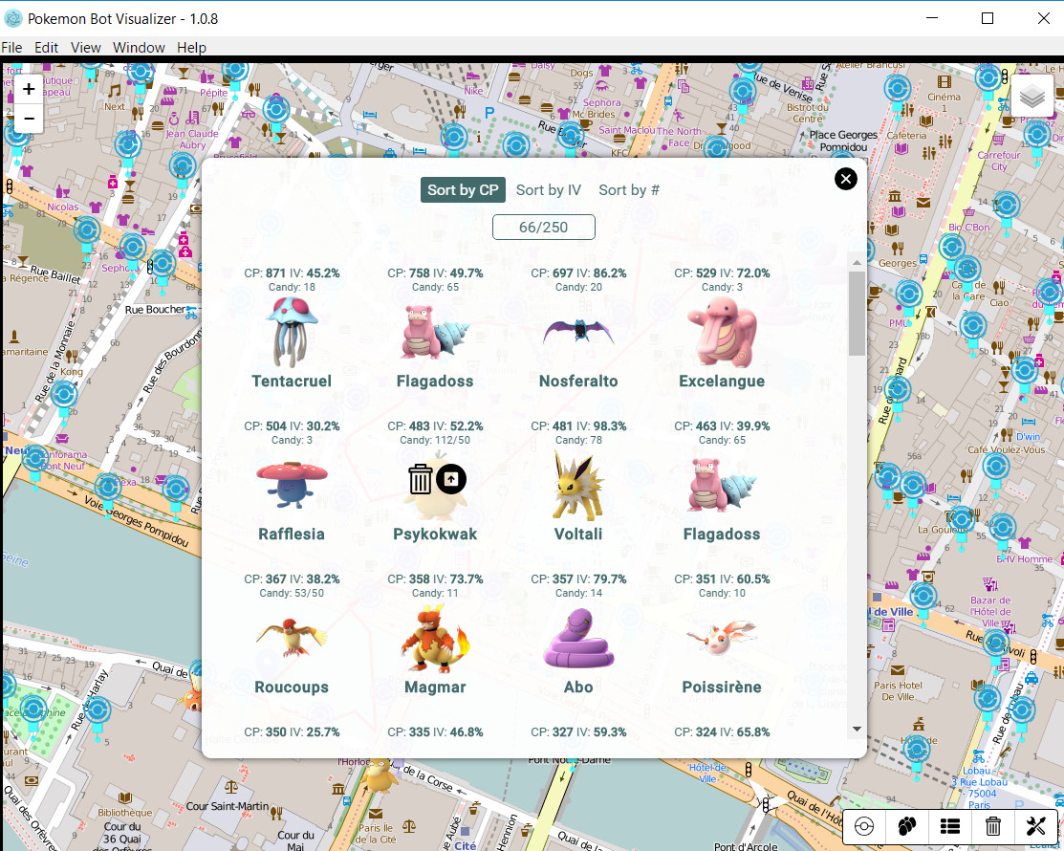The height and width of the screenshot is (851, 1064).
Task: Select the Voltali sprite
Action: click(x=578, y=486)
